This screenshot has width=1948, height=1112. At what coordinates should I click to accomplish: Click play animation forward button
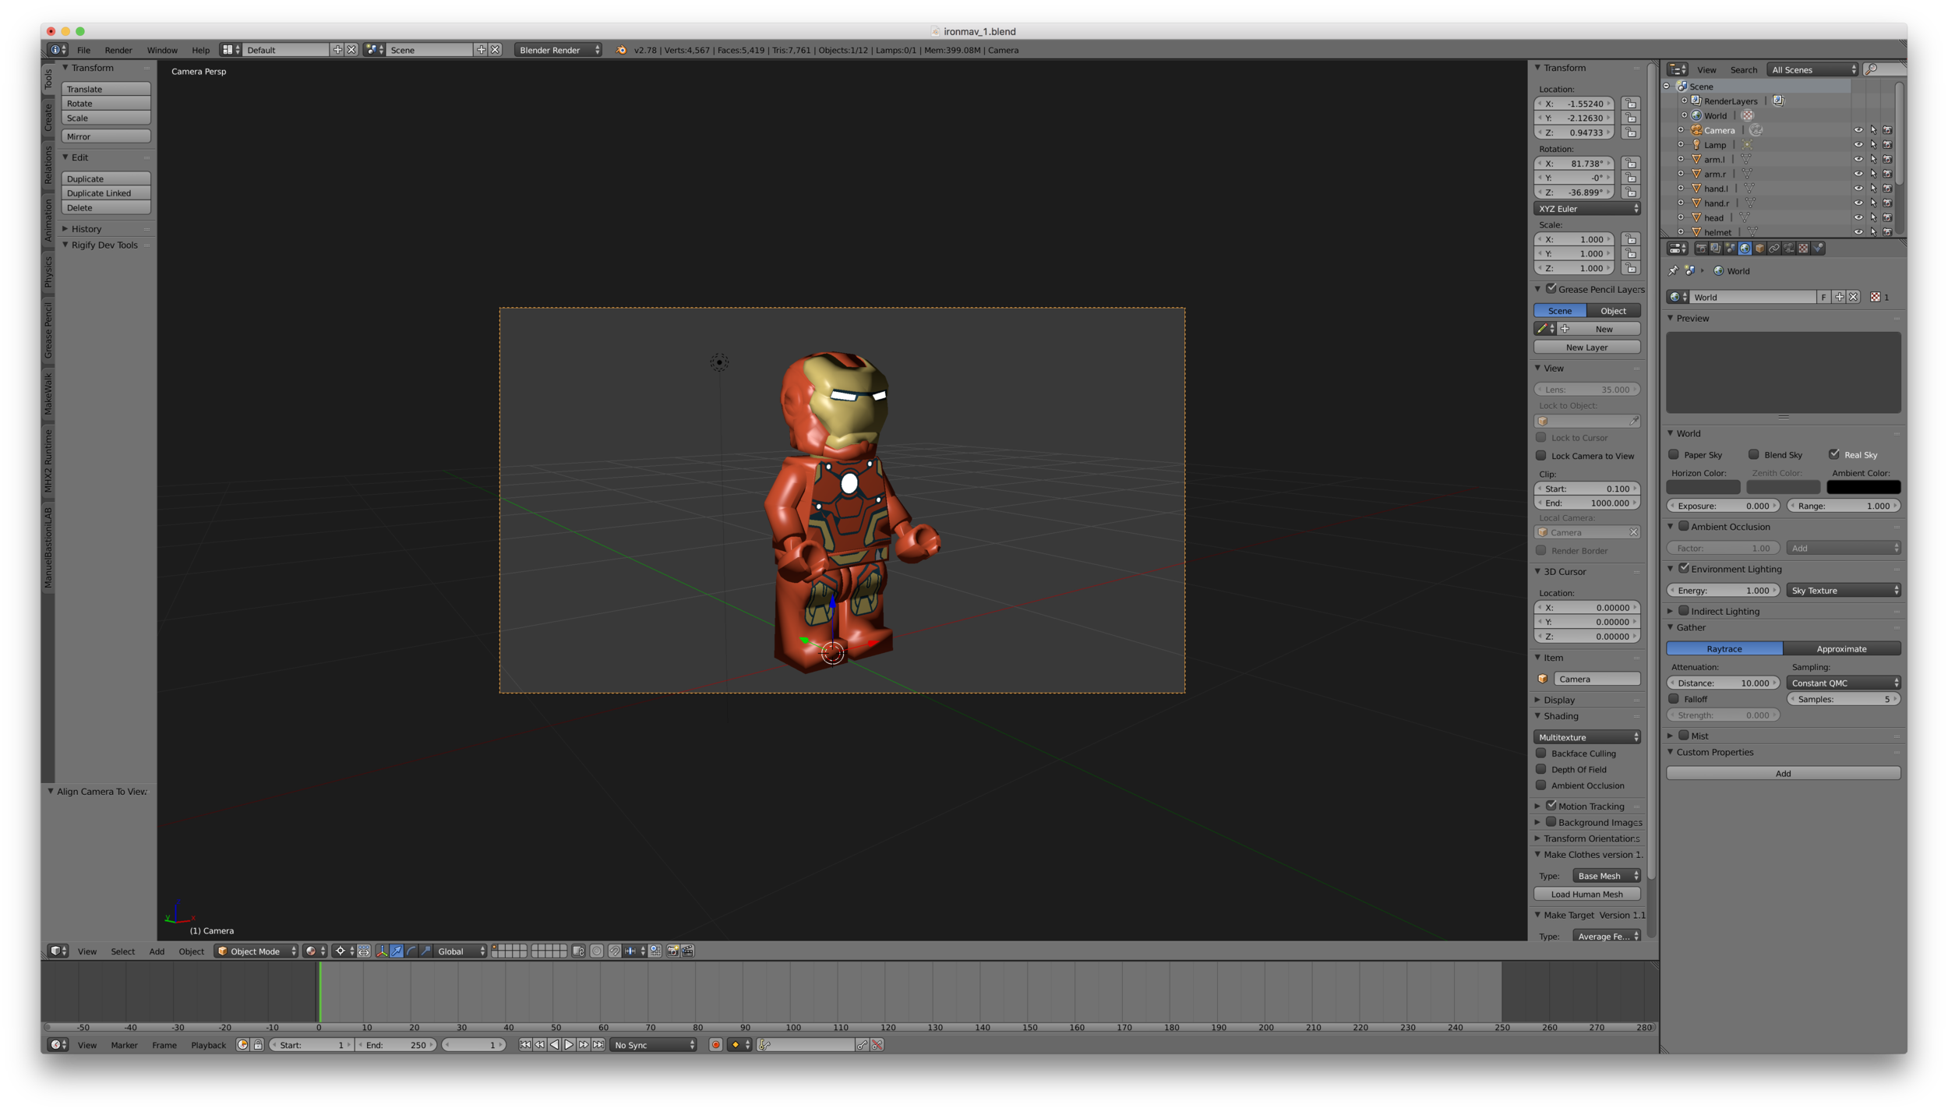[x=569, y=1045]
